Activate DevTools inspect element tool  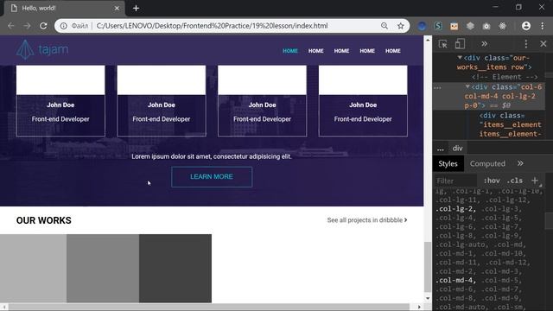tap(442, 44)
